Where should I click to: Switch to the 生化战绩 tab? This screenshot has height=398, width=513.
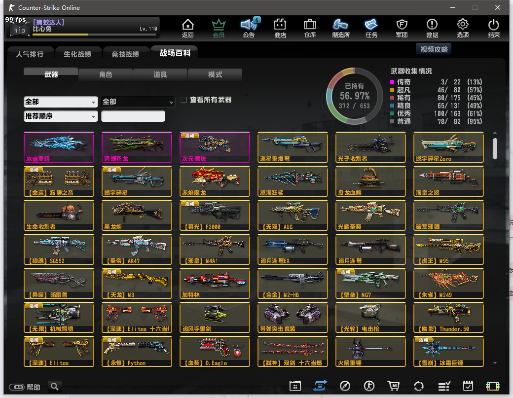pos(77,54)
